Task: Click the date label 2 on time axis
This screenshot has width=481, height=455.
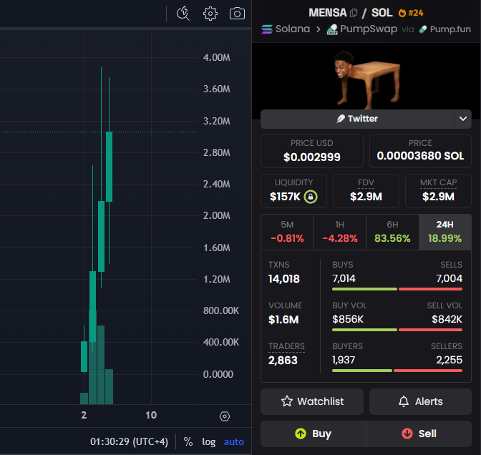Action: point(84,415)
